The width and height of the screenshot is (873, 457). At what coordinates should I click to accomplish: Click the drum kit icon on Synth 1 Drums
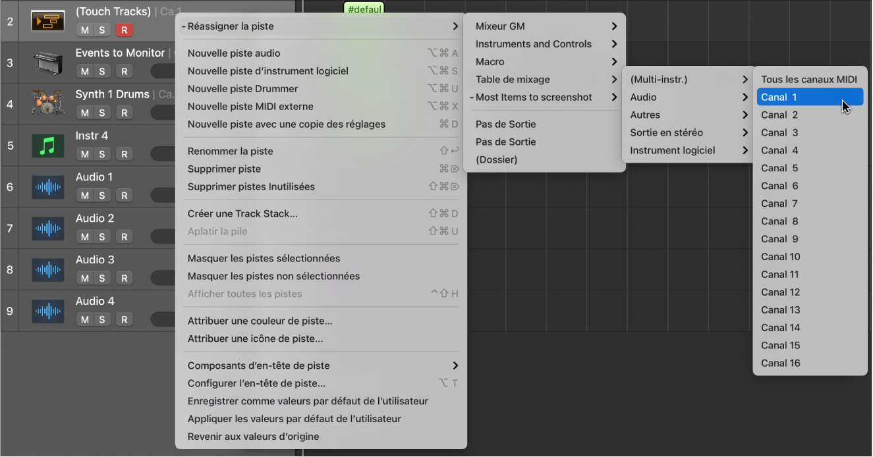coord(46,100)
